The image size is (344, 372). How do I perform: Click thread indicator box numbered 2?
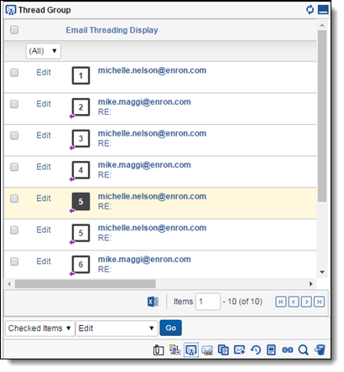tap(81, 107)
